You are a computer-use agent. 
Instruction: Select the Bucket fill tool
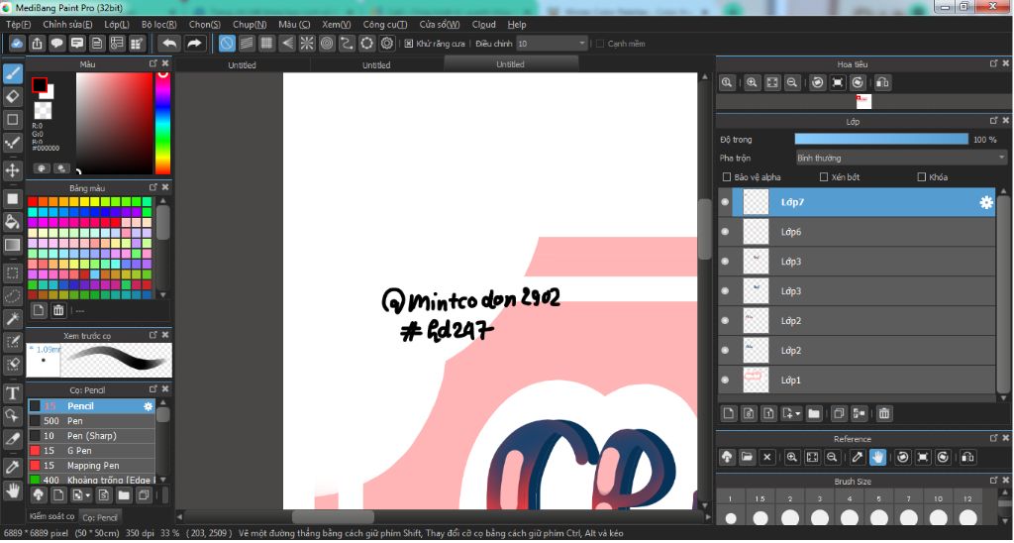[x=12, y=222]
